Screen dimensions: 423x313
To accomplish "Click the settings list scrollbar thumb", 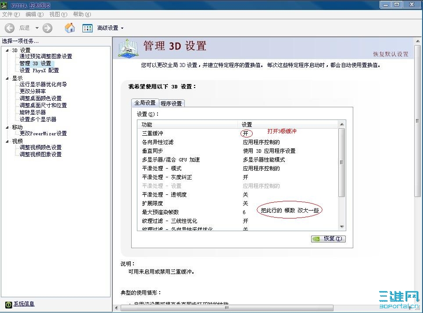I will point(341,162).
